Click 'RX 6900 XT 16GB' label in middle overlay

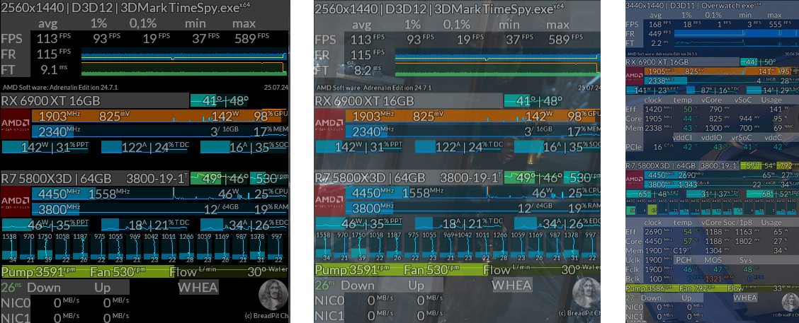(364, 100)
